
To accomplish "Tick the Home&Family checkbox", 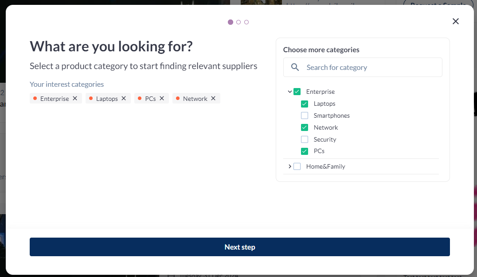I will pos(297,166).
